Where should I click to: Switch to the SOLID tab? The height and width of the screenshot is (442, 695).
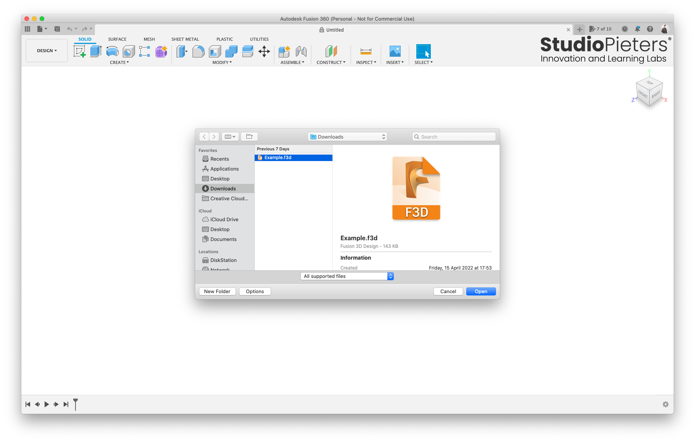(85, 39)
